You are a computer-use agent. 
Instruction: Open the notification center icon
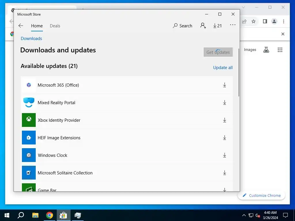pyautogui.click(x=285, y=215)
